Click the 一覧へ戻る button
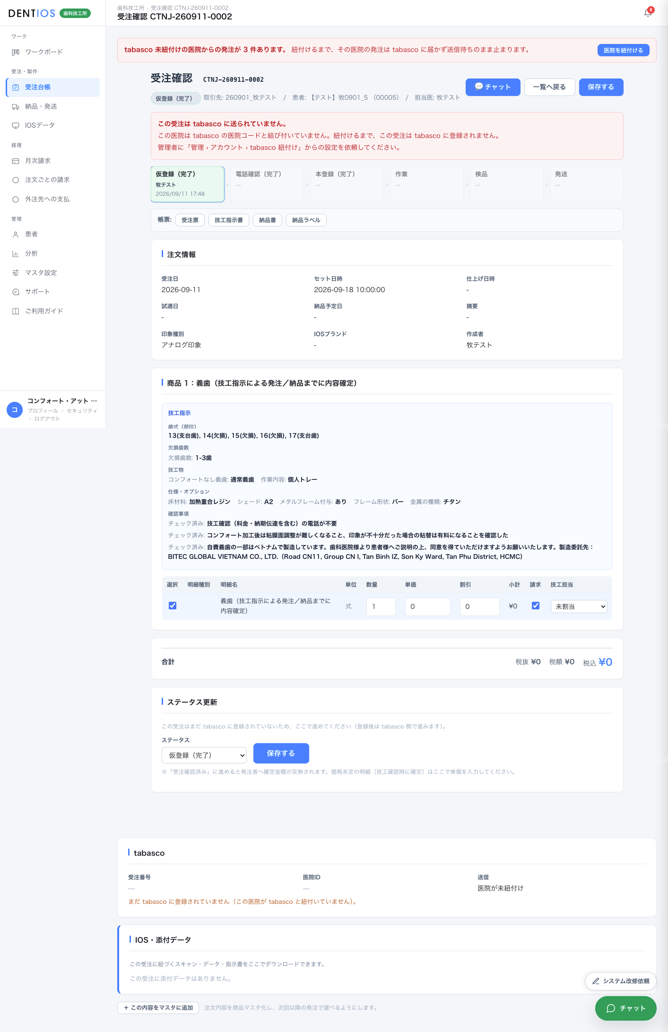The image size is (668, 1032). coord(549,87)
